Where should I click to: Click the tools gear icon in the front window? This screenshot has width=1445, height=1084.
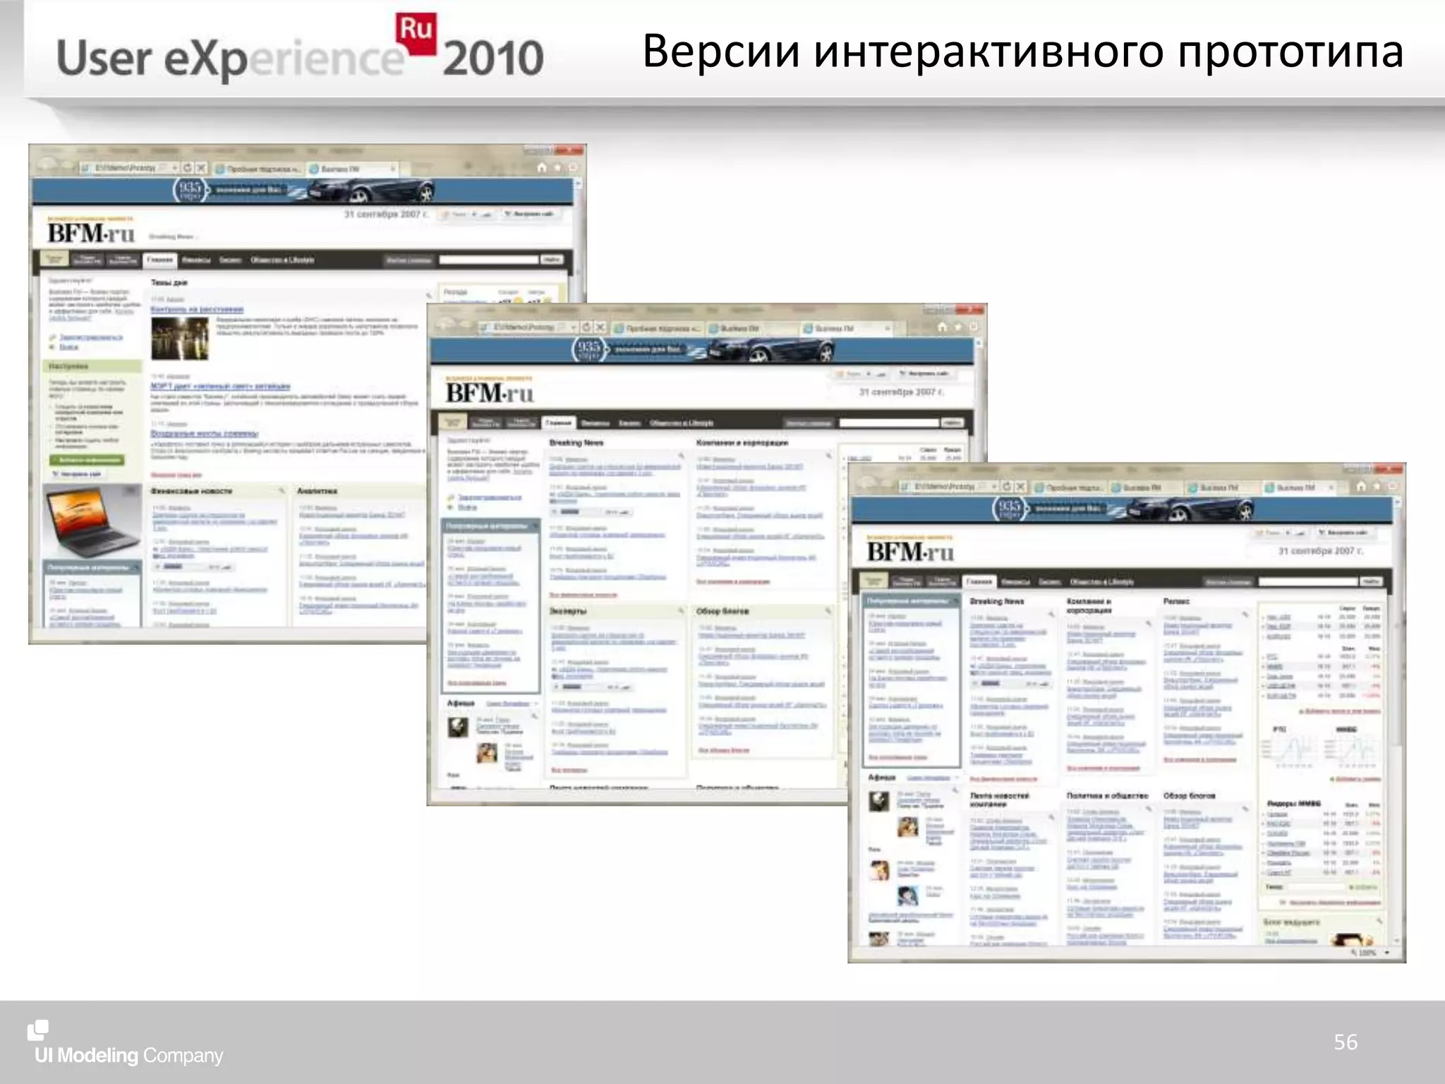1393,486
